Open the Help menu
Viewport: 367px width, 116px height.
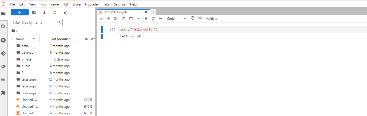[x=133, y=4]
